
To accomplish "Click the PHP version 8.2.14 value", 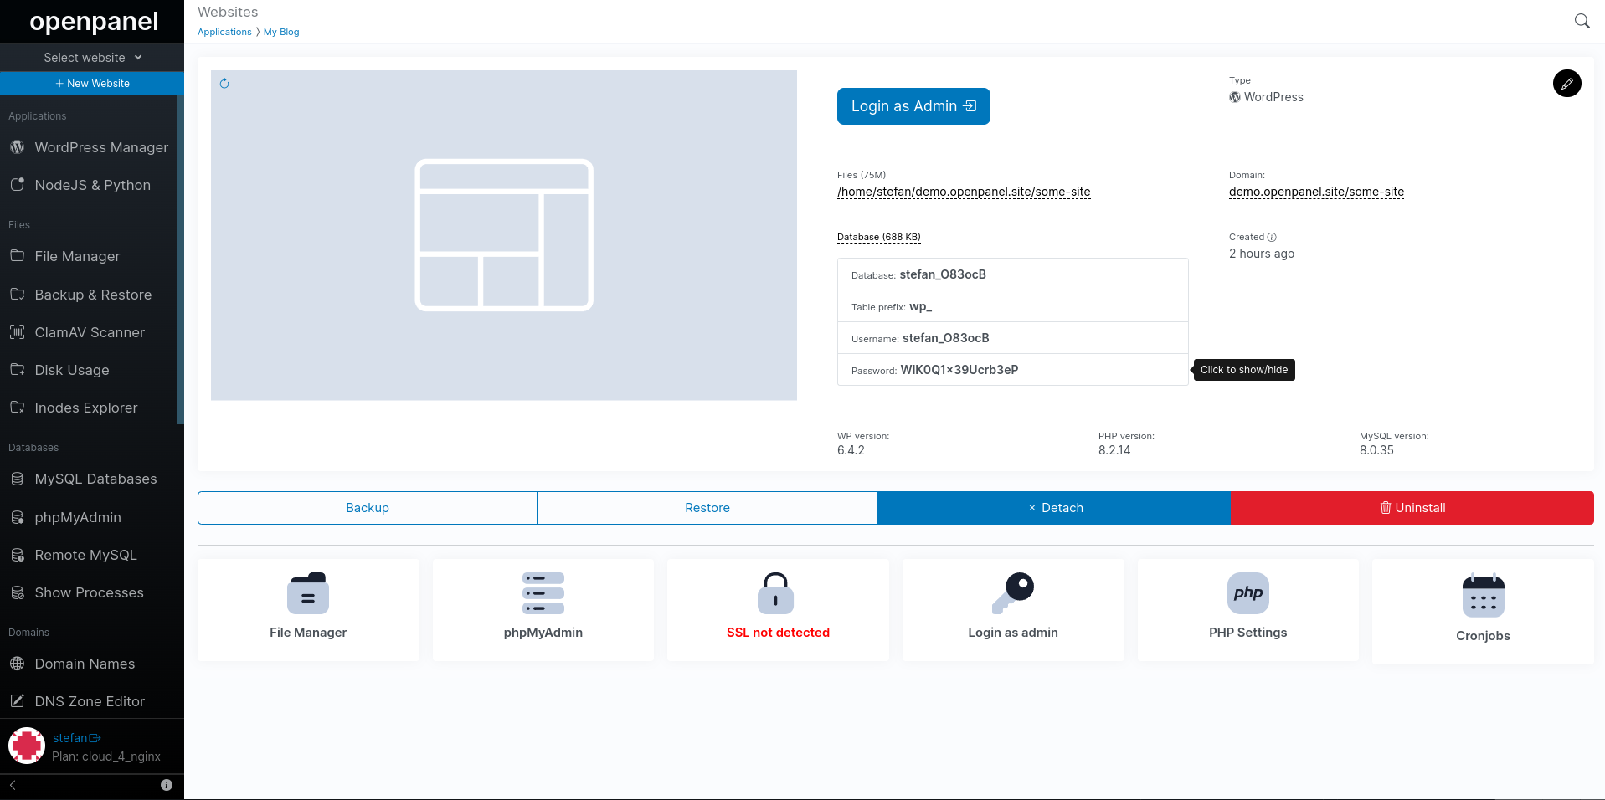I will tap(1114, 450).
